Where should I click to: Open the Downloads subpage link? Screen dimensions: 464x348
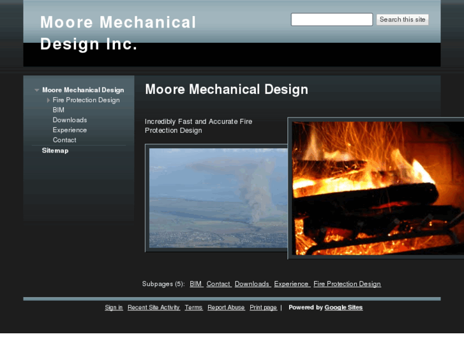click(x=252, y=284)
